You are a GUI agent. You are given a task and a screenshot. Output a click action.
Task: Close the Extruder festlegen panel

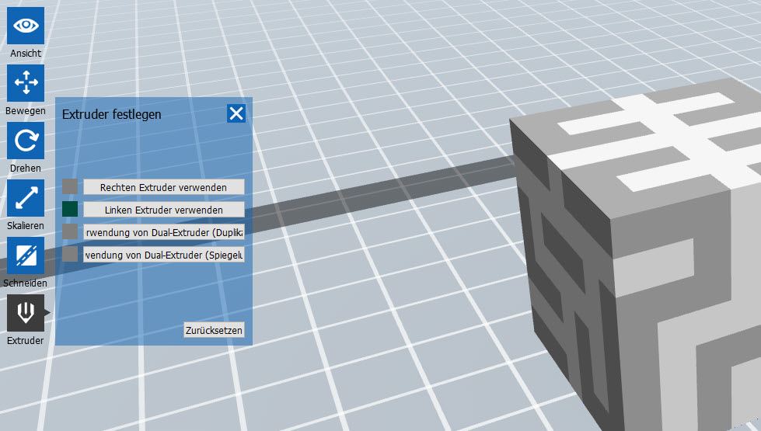tap(236, 113)
